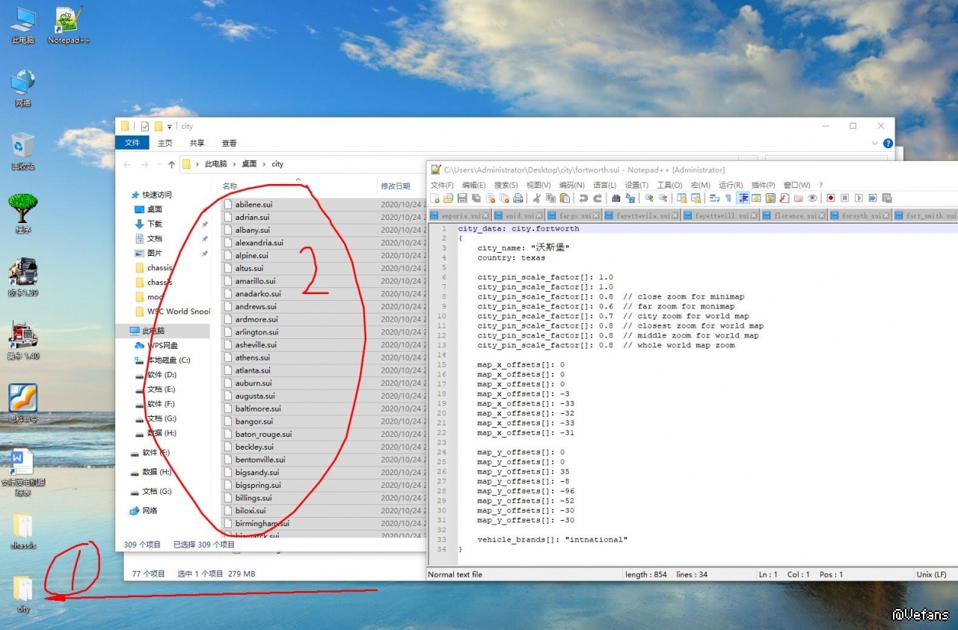
Task: Select 下载 Downloads in the navigation pane
Action: [154, 224]
